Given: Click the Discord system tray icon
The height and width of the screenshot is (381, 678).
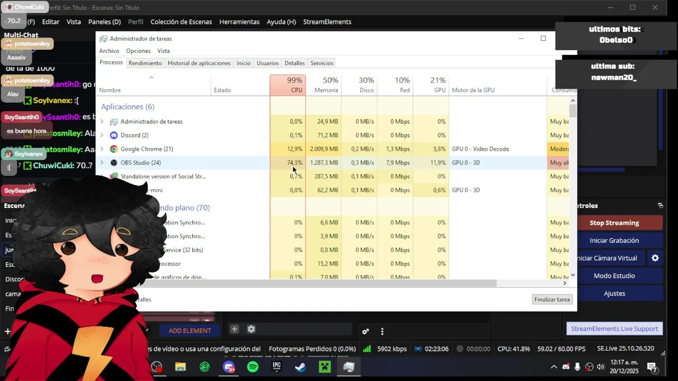Looking at the screenshot, I should point(566,367).
